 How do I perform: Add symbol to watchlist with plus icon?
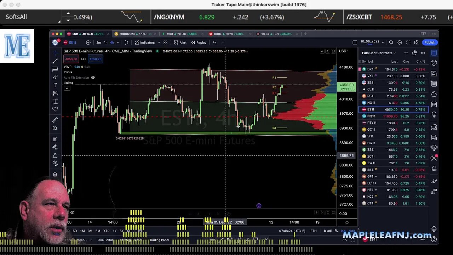(406, 53)
